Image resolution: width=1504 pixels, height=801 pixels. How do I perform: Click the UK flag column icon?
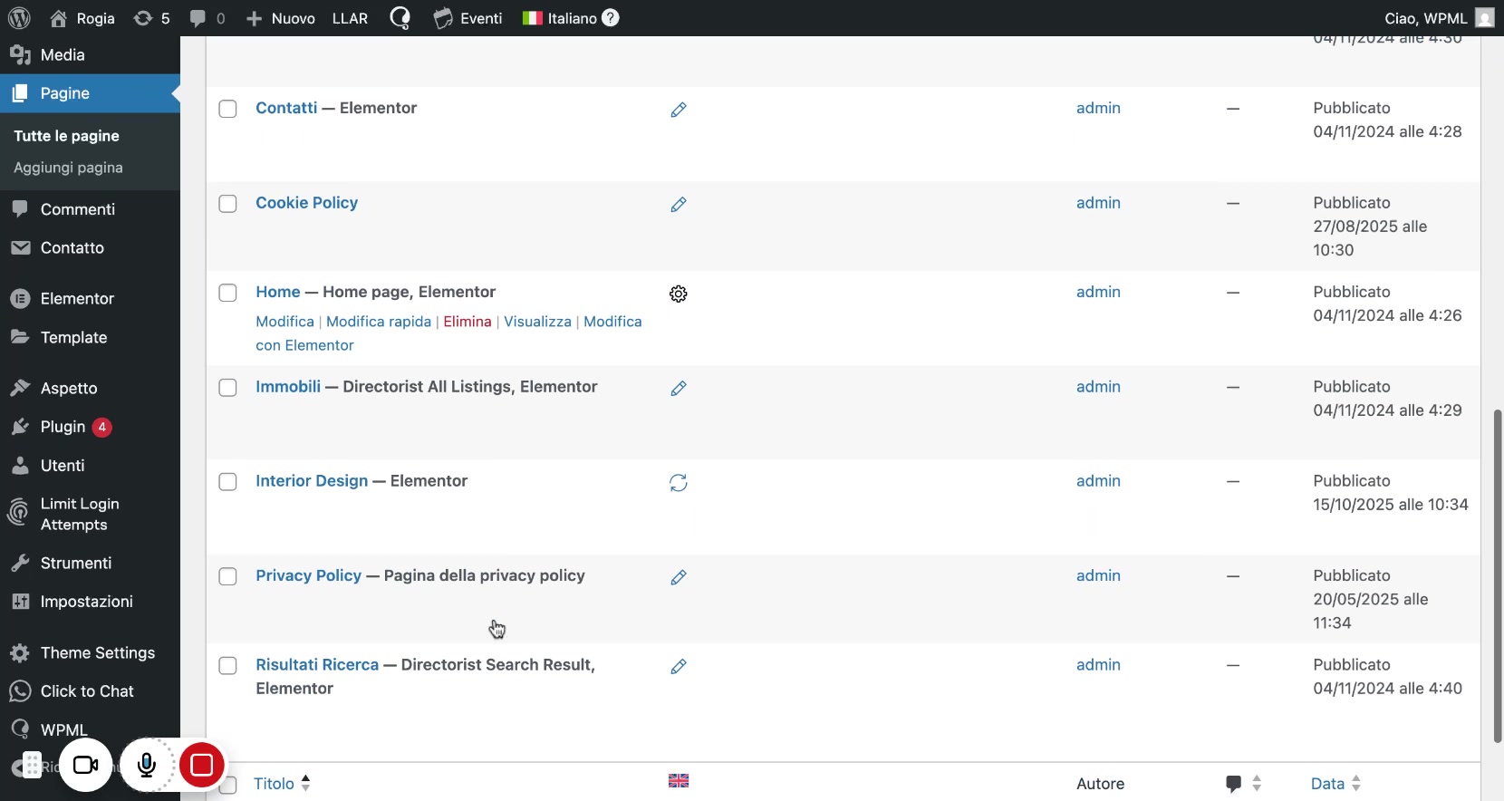click(x=679, y=781)
